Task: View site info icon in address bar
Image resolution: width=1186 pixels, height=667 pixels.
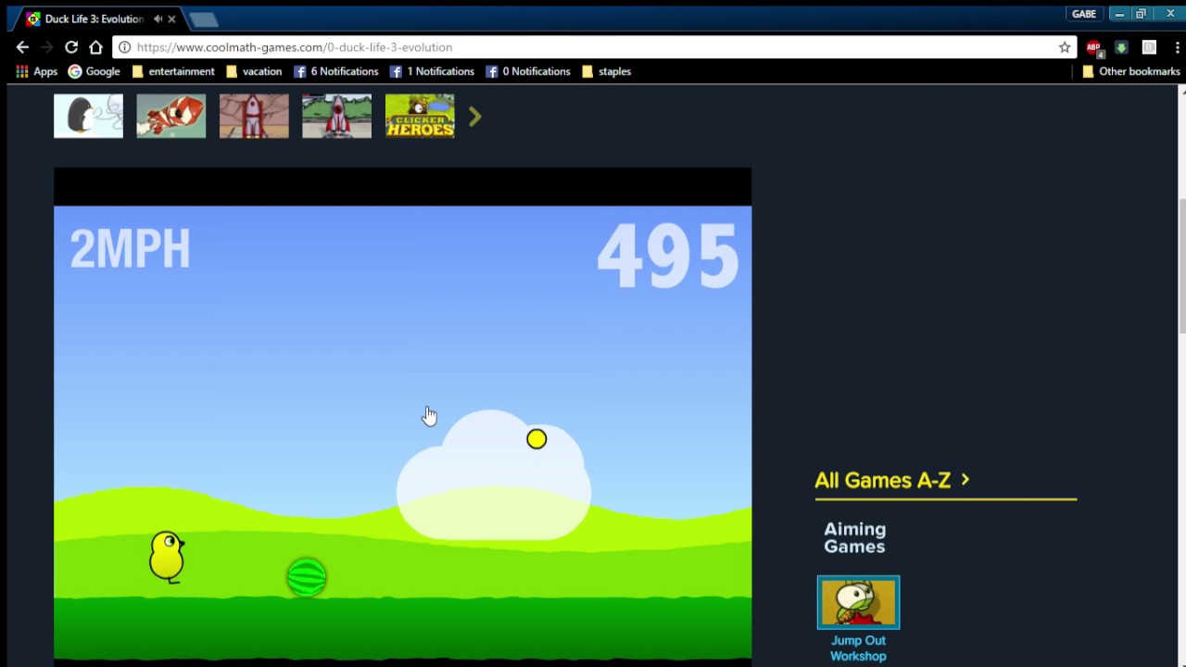Action: coord(124,47)
